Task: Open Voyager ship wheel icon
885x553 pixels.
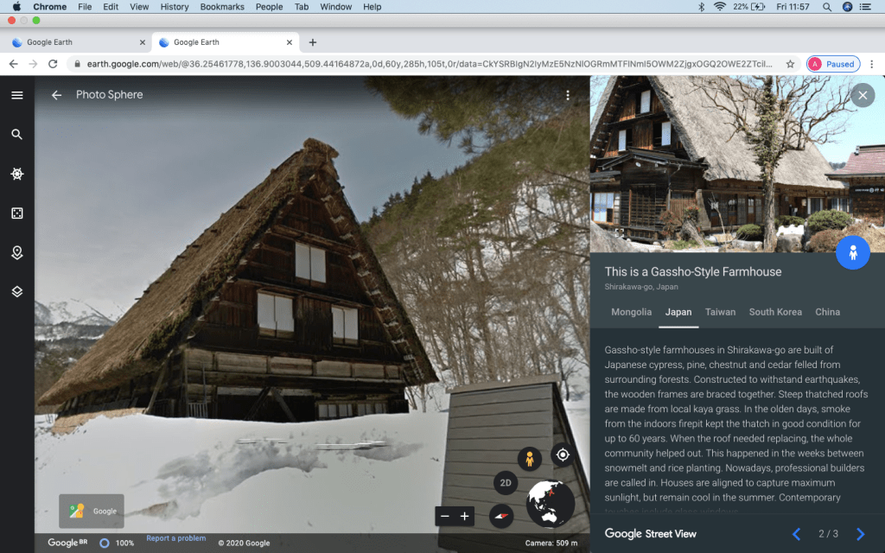Action: pyautogui.click(x=16, y=174)
